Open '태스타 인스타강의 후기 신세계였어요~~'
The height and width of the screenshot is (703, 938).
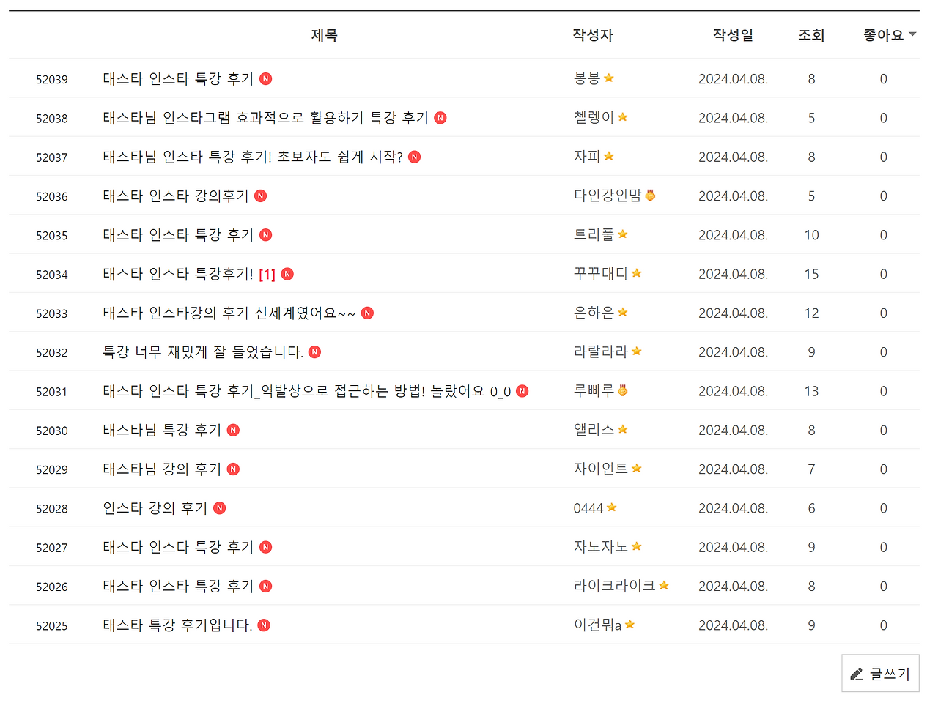pos(226,313)
